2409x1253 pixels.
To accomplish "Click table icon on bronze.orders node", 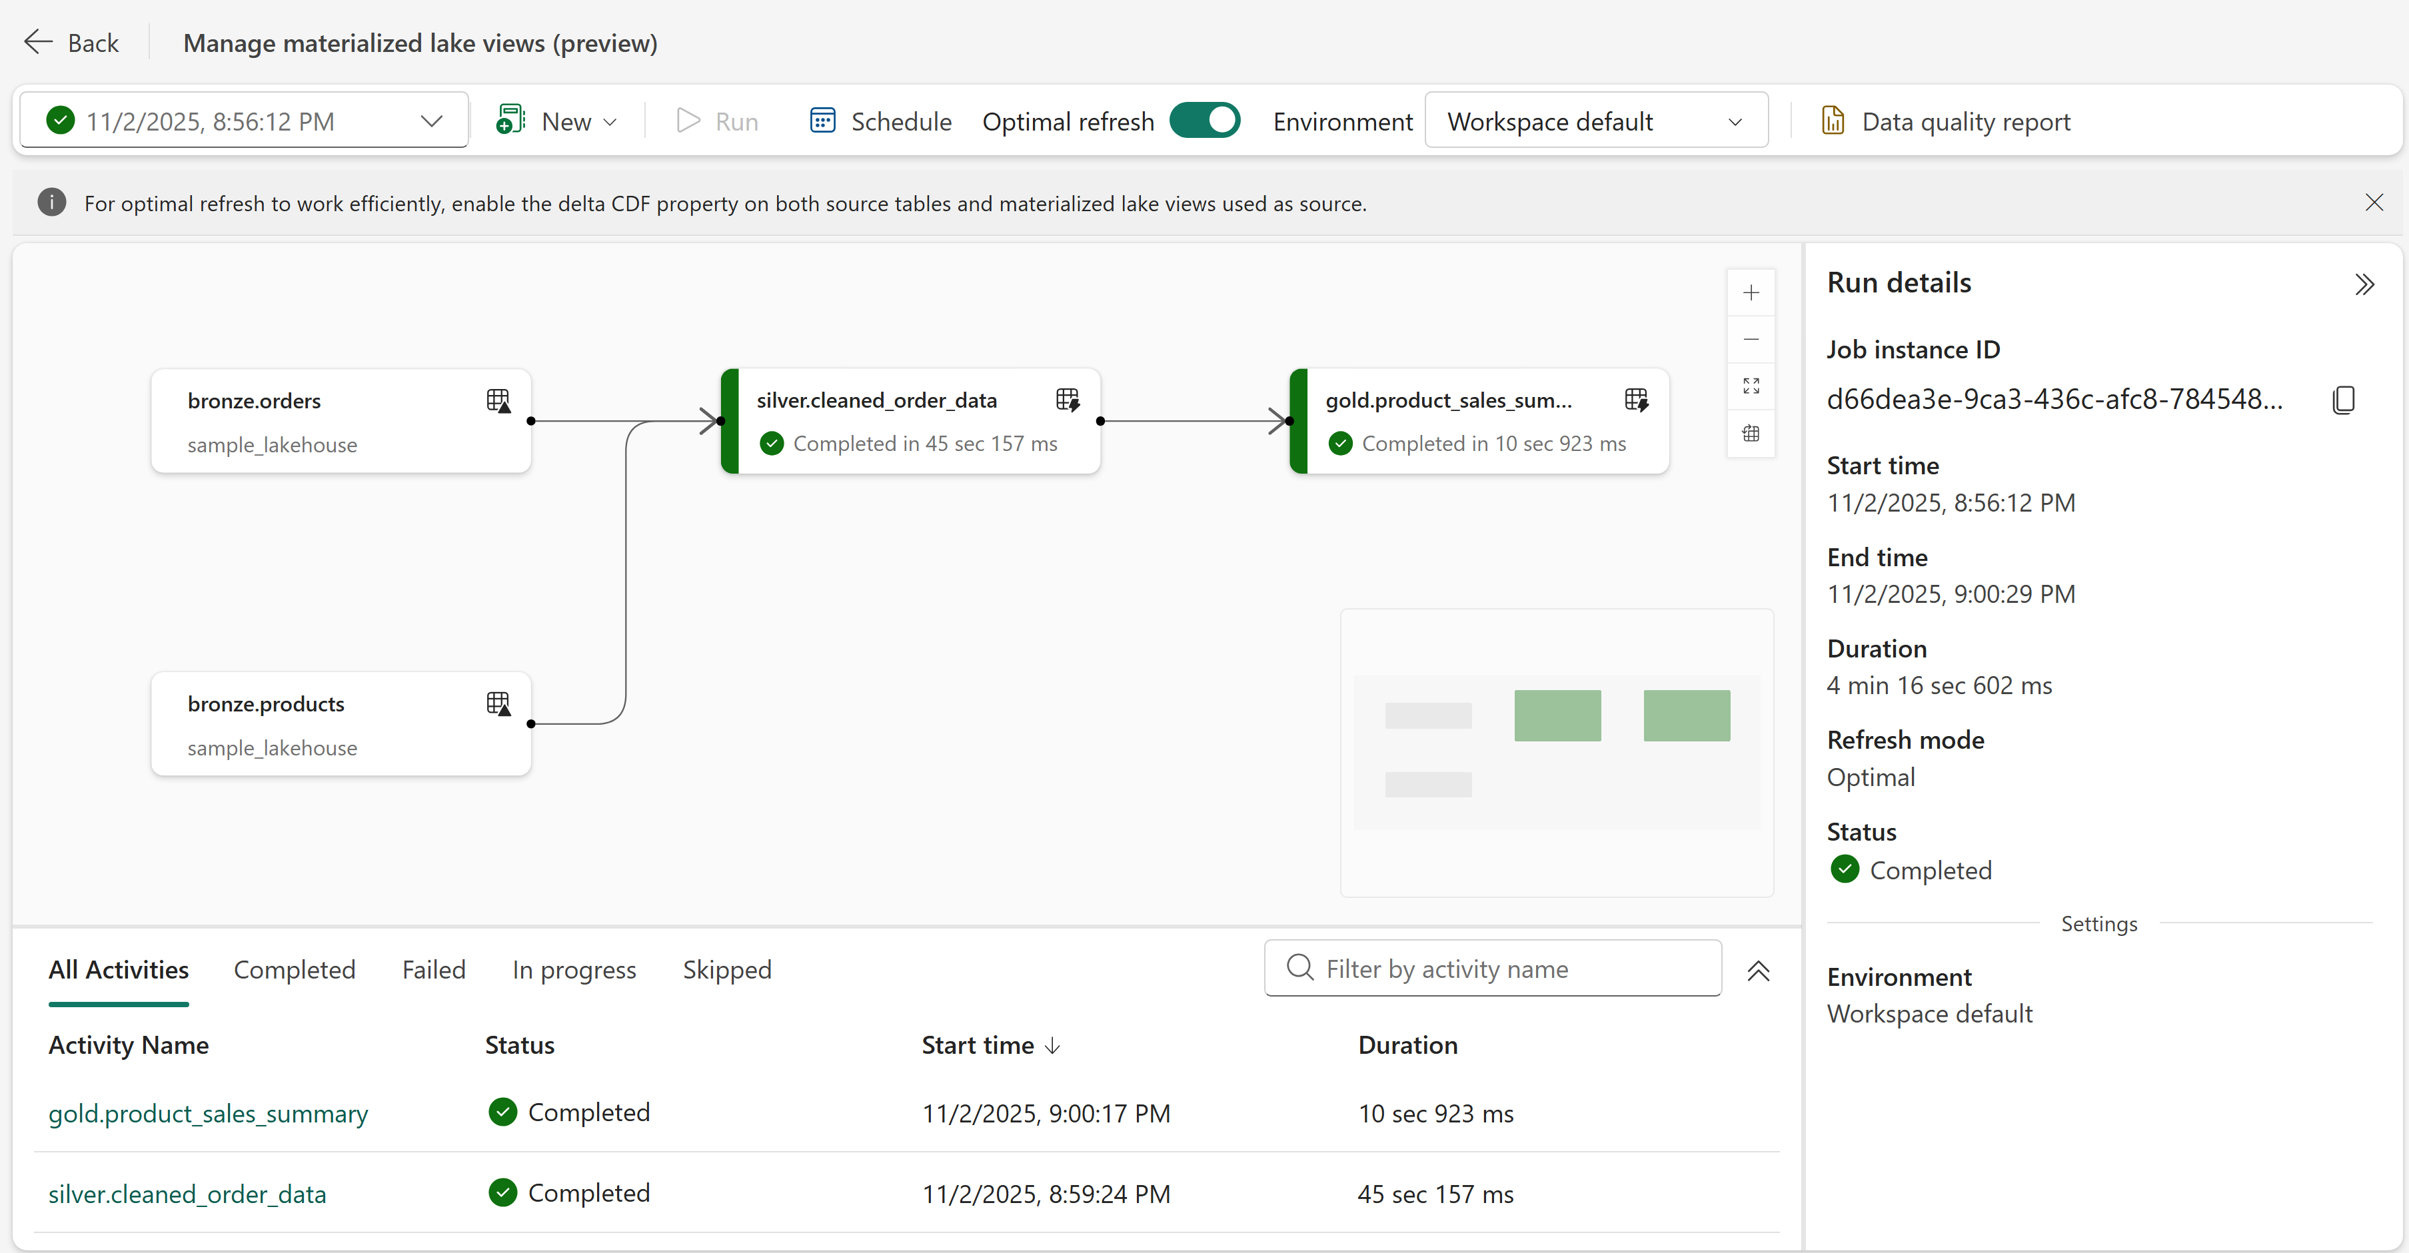I will tap(498, 401).
